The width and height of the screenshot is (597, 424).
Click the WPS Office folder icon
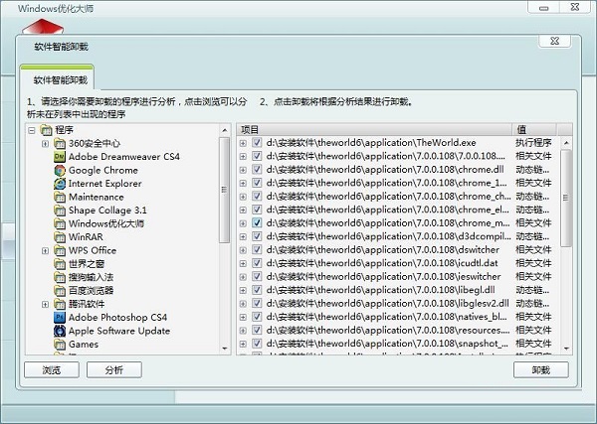click(60, 251)
